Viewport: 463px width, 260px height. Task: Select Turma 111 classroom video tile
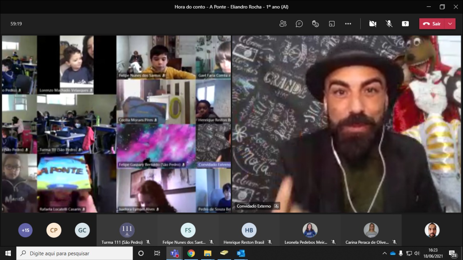pyautogui.click(x=77, y=124)
